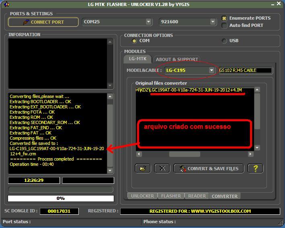The width and height of the screenshot is (285, 228).
Task: Switch to the CONVERTER tab
Action: (x=225, y=196)
